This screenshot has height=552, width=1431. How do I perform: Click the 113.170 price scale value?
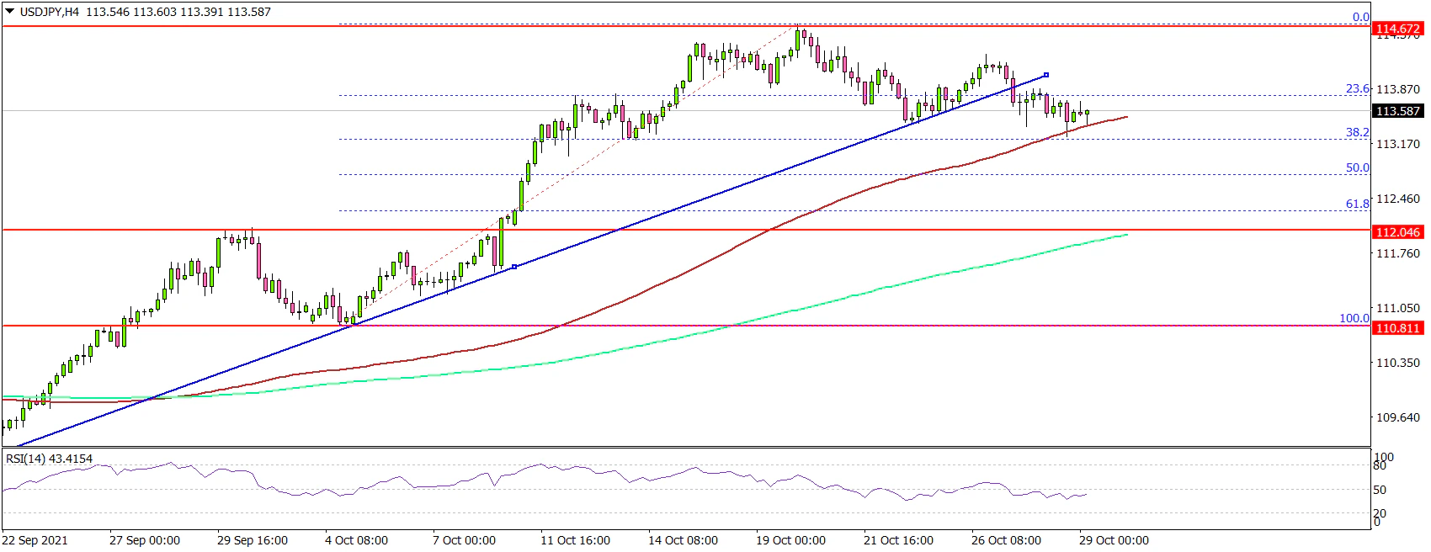coord(1397,144)
